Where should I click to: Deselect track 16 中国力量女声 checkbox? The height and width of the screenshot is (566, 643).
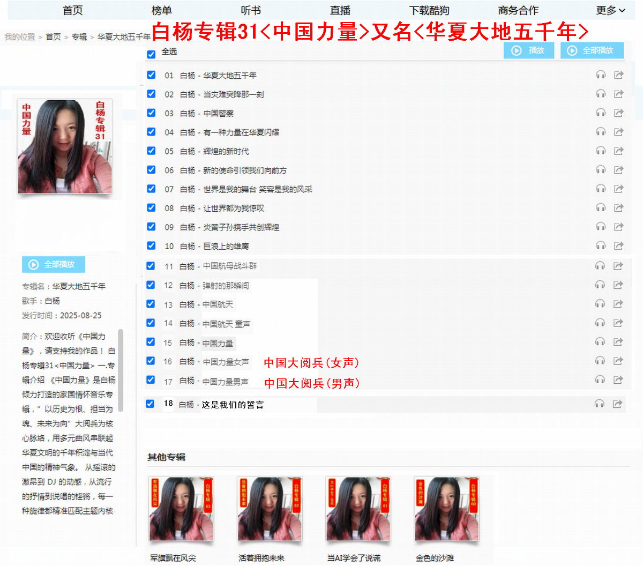coord(151,361)
